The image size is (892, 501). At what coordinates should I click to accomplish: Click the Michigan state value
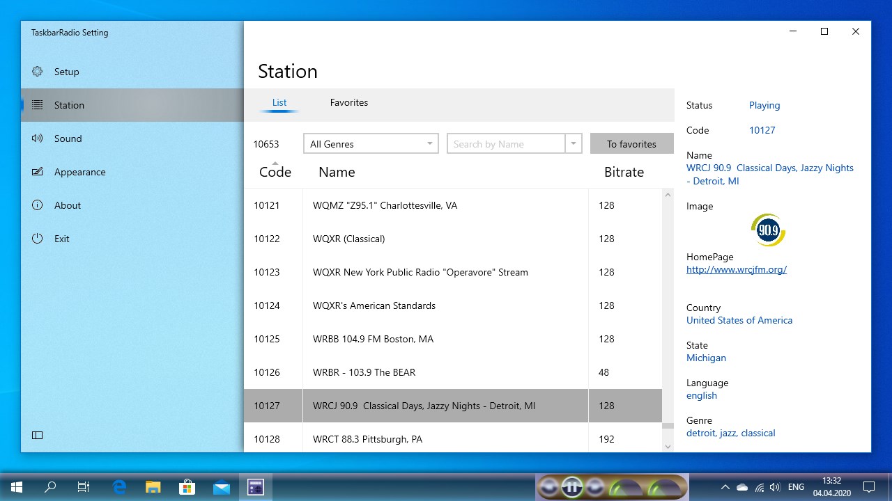[x=706, y=358]
